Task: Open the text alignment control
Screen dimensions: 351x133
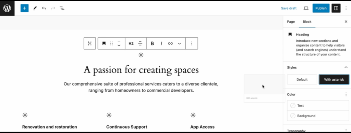Action: (140, 43)
